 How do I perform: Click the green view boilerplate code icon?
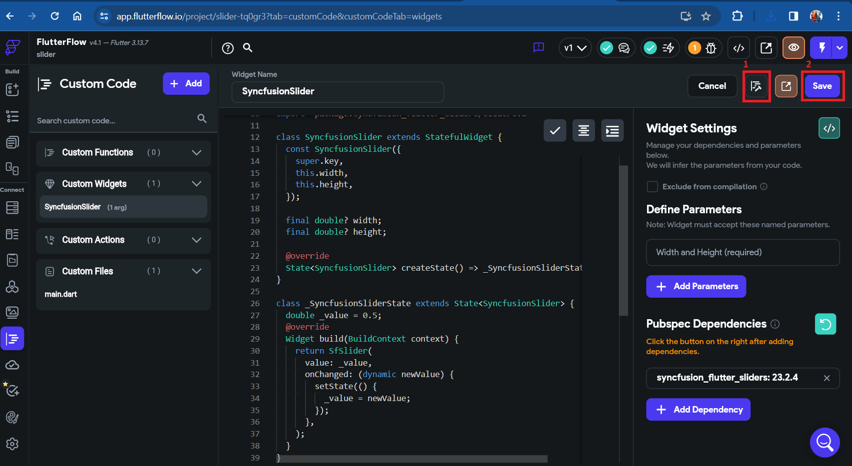829,128
